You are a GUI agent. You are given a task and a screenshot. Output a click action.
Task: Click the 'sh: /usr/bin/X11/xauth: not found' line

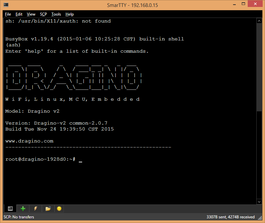(58, 21)
